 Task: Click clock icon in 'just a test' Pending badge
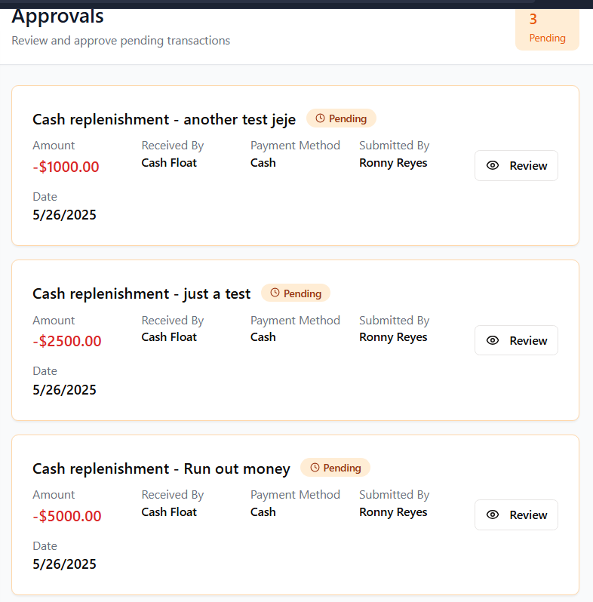point(275,293)
